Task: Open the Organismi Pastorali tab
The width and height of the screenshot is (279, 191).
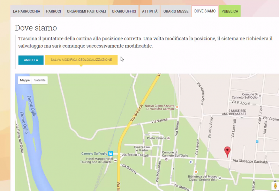Action: [x=86, y=11]
